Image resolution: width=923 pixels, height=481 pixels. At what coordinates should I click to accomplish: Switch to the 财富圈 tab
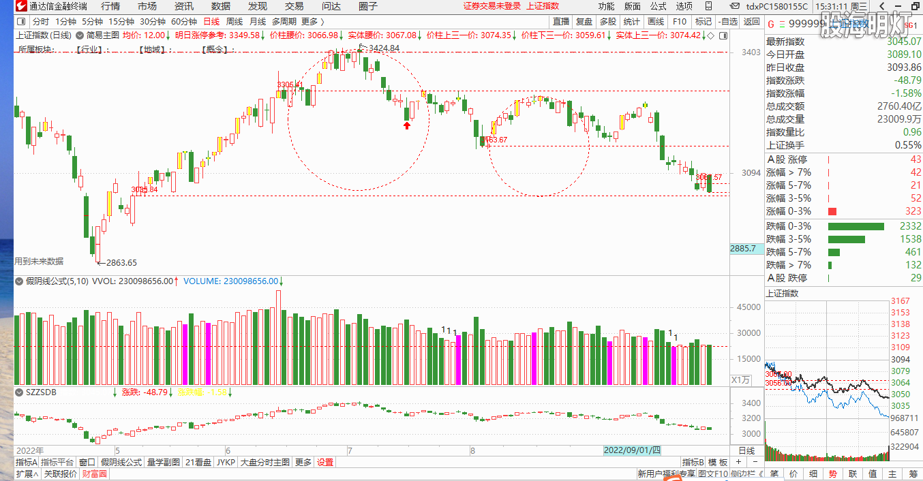click(x=94, y=474)
